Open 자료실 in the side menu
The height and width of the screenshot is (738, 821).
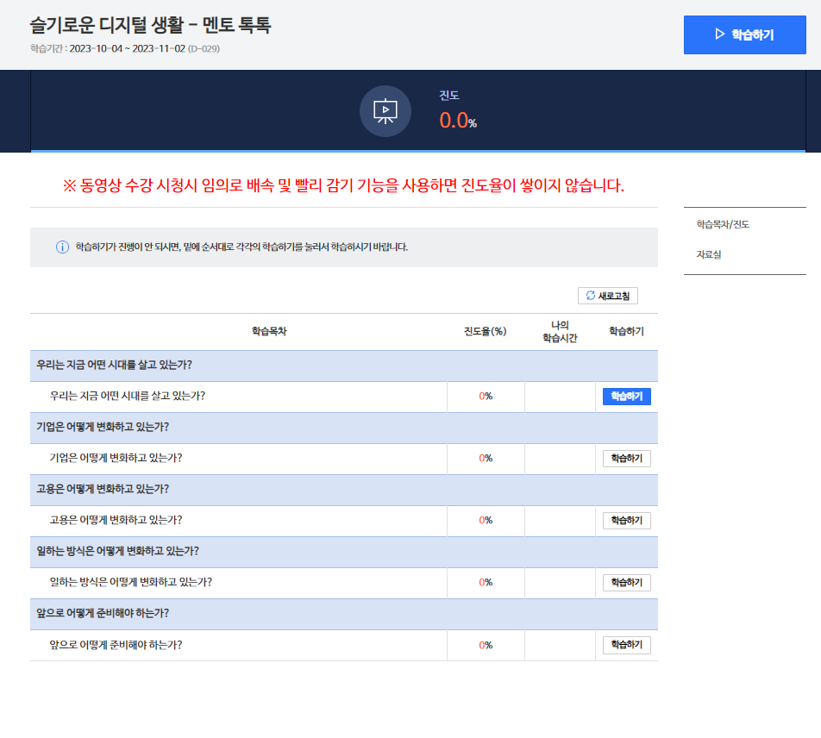(708, 254)
